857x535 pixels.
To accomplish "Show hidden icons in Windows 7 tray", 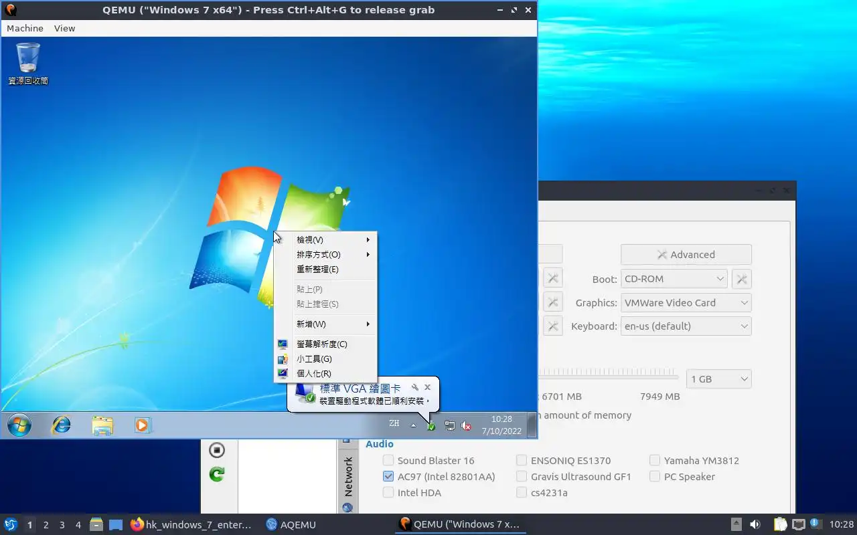I will point(413,425).
